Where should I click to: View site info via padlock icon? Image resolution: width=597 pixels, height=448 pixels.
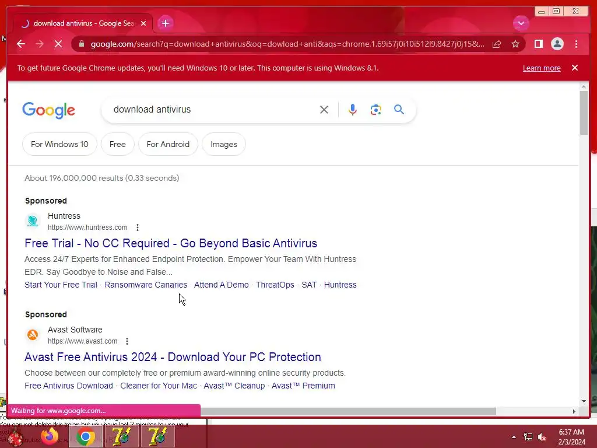81,44
